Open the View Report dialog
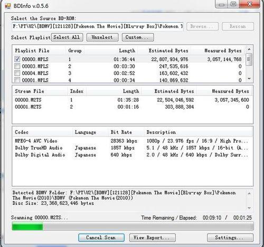The height and width of the screenshot is (247, 264). tap(152, 238)
